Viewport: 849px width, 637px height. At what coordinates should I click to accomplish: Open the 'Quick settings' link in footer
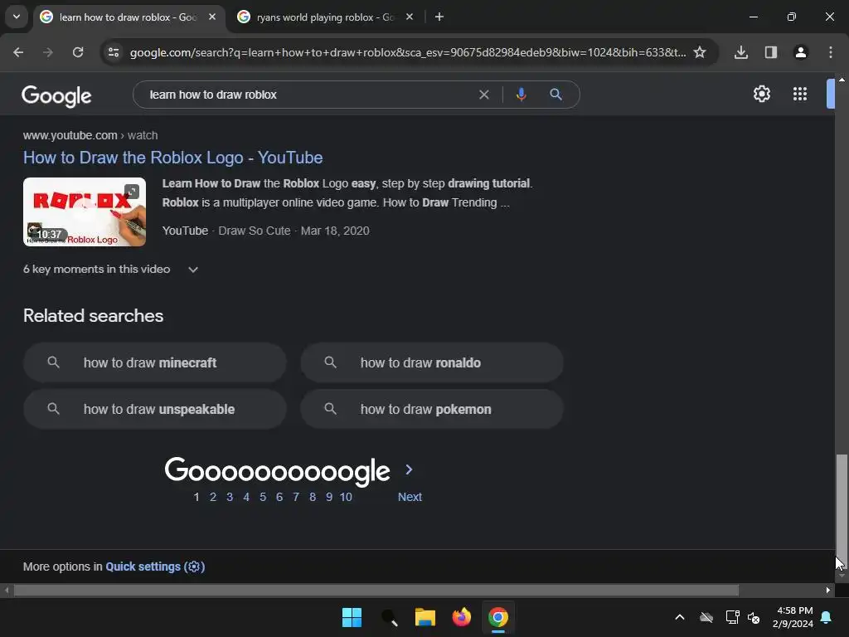click(x=155, y=566)
